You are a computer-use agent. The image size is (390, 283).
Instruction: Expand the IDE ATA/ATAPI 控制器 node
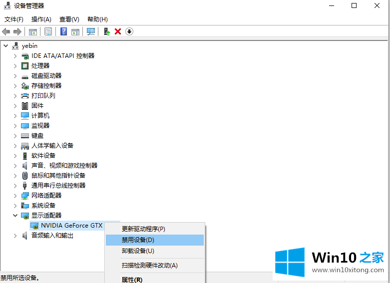click(15, 56)
